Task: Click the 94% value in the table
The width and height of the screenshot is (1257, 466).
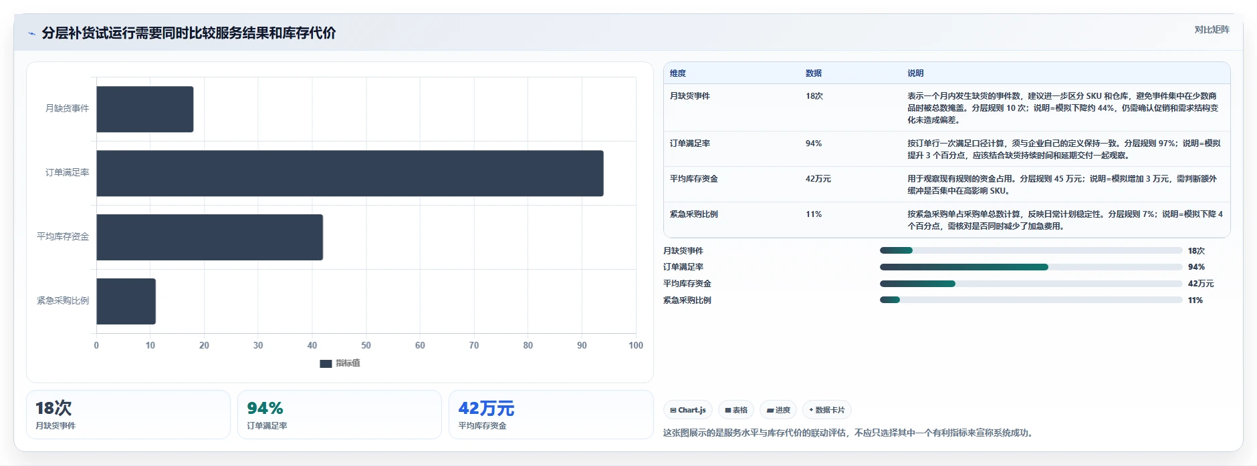Action: (x=814, y=144)
